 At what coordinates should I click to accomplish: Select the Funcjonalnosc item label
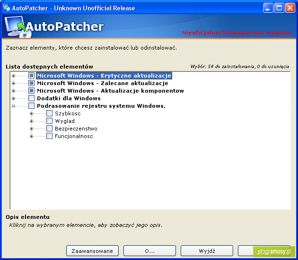[x=74, y=136]
